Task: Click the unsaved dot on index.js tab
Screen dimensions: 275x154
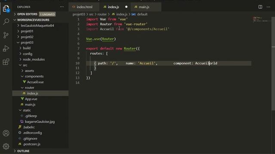Action: [x=126, y=7]
